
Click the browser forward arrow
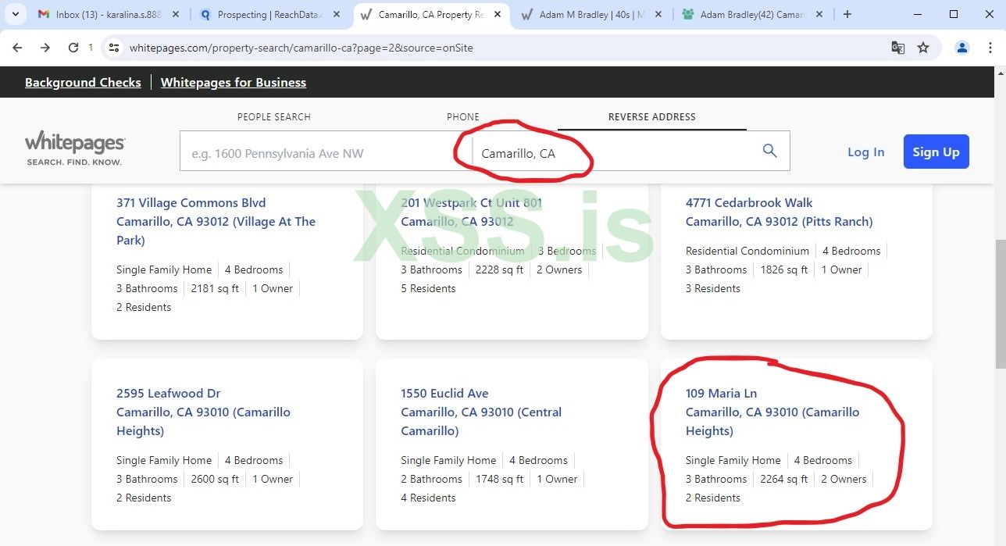[x=45, y=48]
